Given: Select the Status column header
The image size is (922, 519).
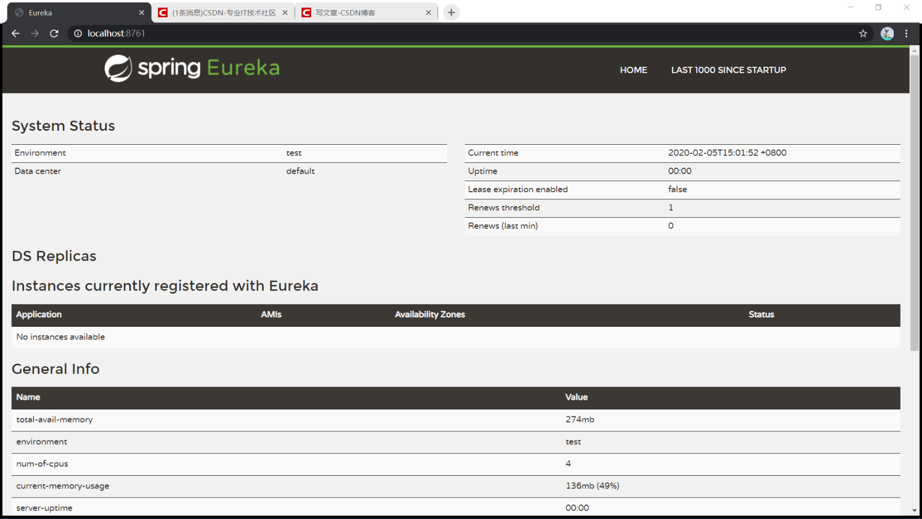Looking at the screenshot, I should tap(761, 314).
